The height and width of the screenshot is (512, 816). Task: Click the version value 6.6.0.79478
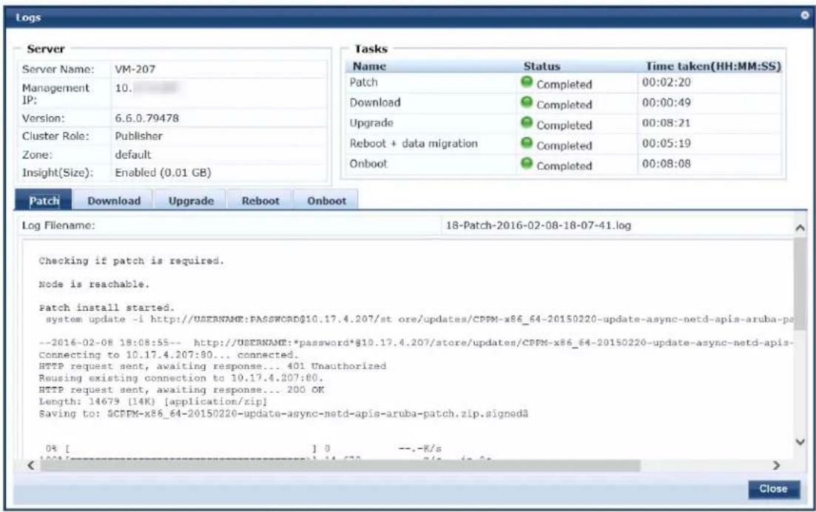[146, 118]
